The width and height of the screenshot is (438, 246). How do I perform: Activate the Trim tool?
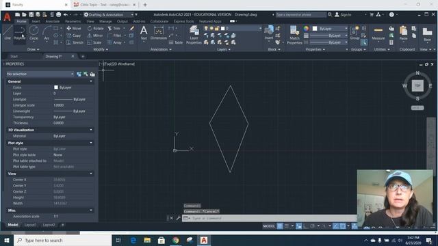point(114,28)
